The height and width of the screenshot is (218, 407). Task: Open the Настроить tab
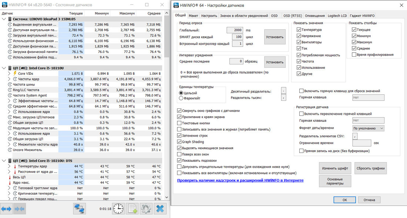[209, 16]
